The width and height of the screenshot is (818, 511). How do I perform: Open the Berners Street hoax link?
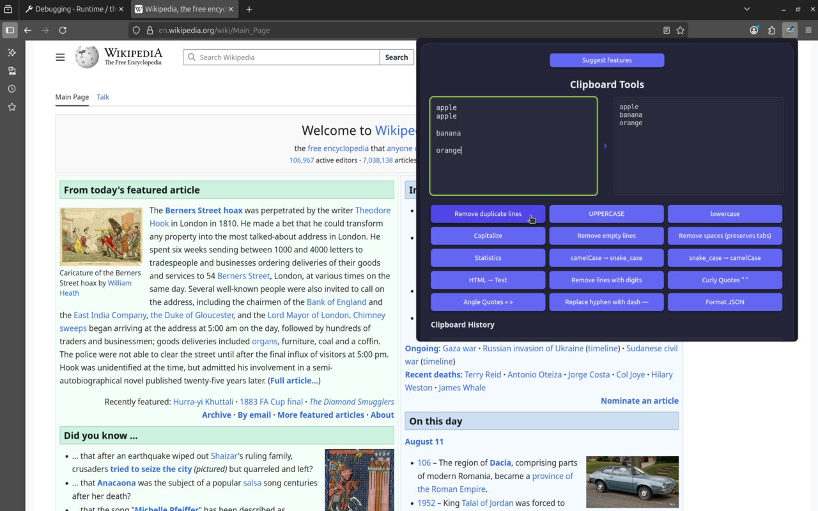(x=203, y=210)
